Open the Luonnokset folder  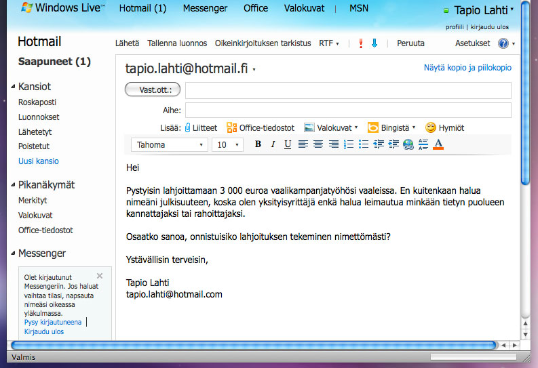(x=39, y=117)
